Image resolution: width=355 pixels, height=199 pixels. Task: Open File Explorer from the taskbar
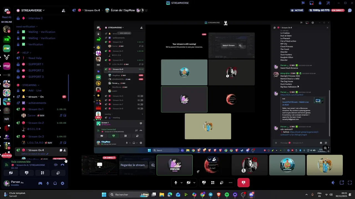162,195
